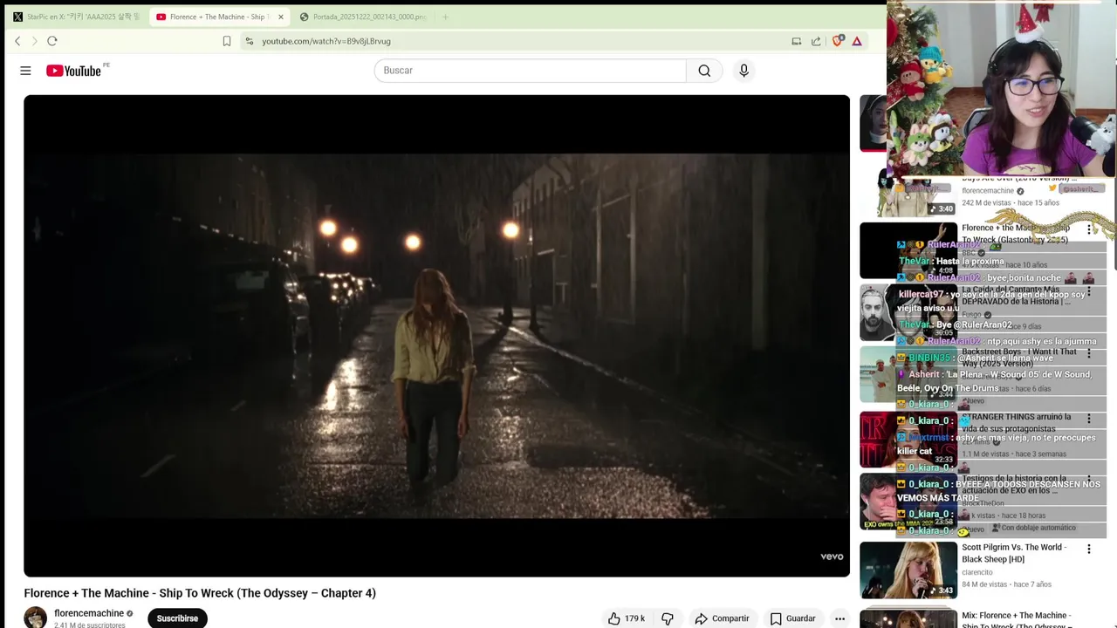
Task: Open Scott Pilgrim Vs. The World title
Action: [1012, 553]
